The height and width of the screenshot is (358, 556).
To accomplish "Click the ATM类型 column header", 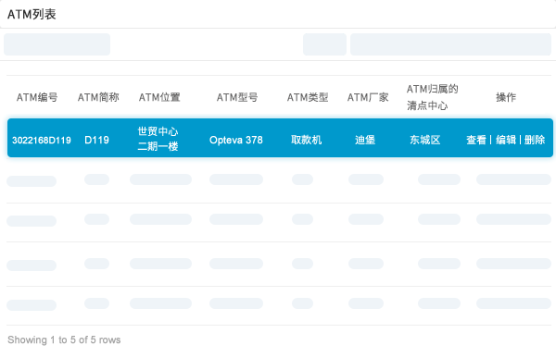I will point(308,97).
